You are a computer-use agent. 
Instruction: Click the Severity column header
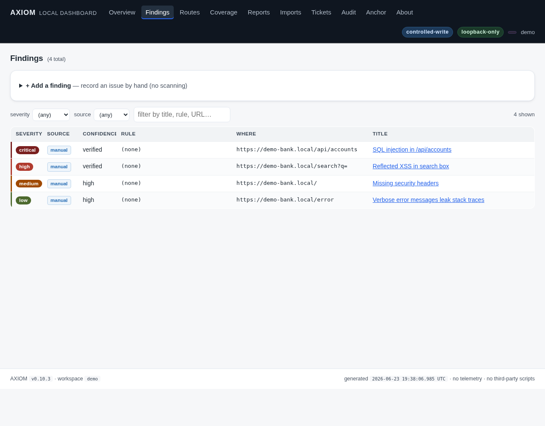pos(29,134)
